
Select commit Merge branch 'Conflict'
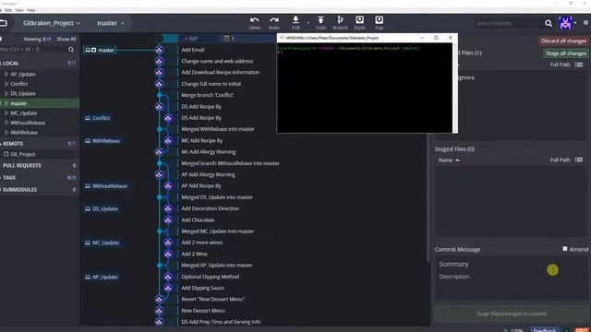click(207, 95)
